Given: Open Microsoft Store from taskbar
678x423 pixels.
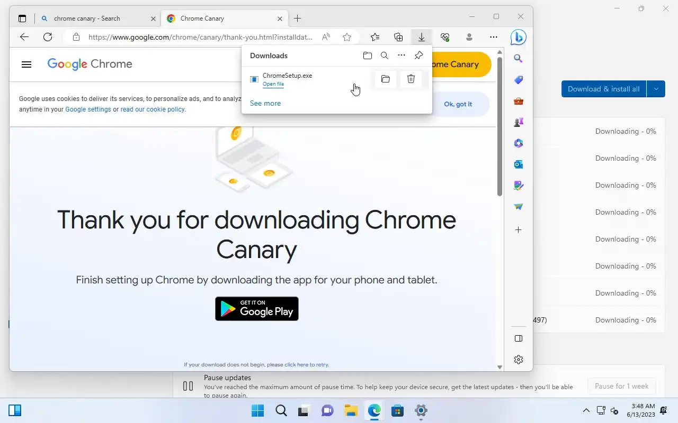Looking at the screenshot, I should 398,410.
